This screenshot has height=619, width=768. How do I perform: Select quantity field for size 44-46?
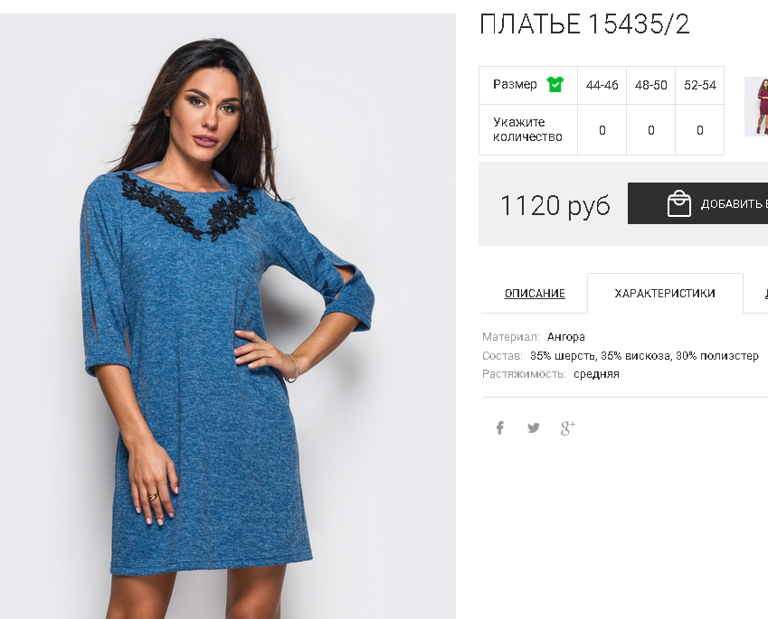pos(602,130)
